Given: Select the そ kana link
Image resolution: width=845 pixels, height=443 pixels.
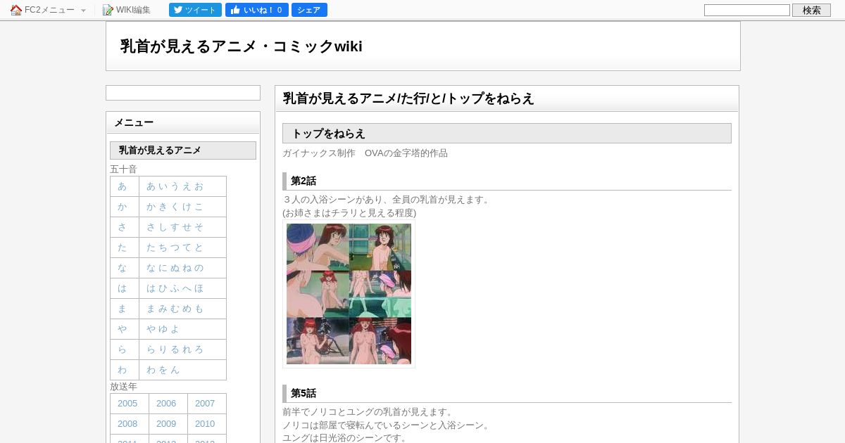Looking at the screenshot, I should [x=199, y=227].
